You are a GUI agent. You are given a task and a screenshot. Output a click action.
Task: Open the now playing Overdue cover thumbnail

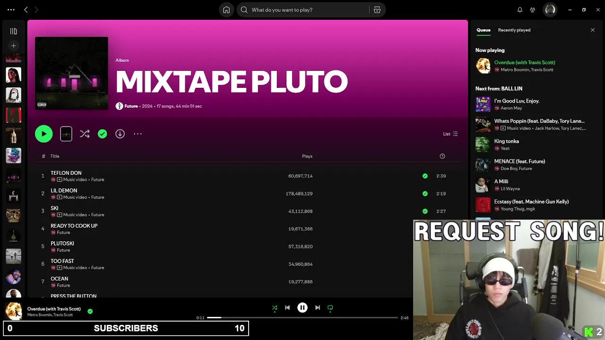pos(13,311)
